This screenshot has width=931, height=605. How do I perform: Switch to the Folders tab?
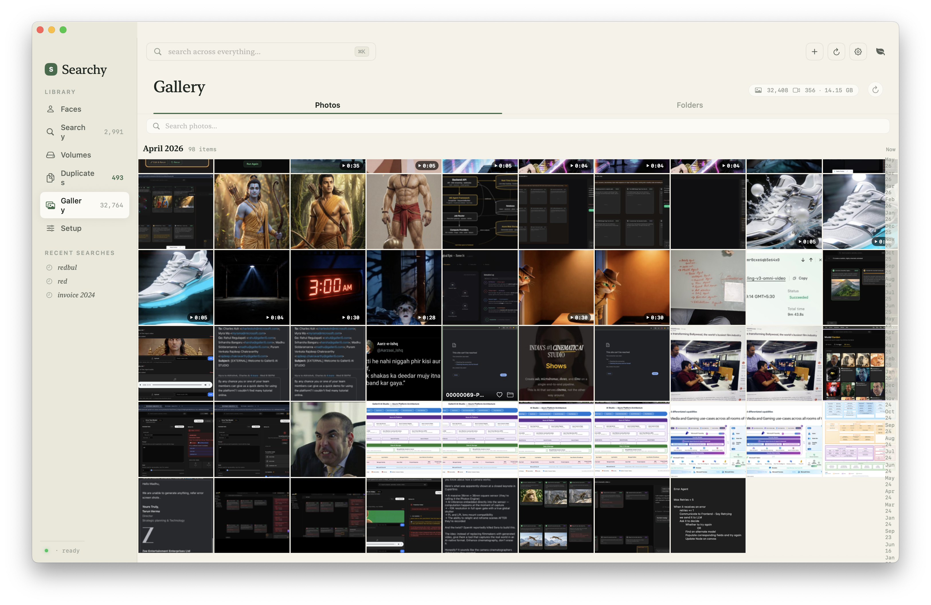click(690, 105)
